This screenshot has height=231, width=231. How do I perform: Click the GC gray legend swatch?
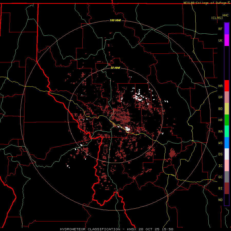point(227,177)
